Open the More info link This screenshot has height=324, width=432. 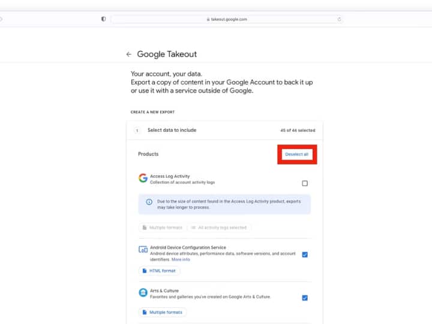(181, 260)
